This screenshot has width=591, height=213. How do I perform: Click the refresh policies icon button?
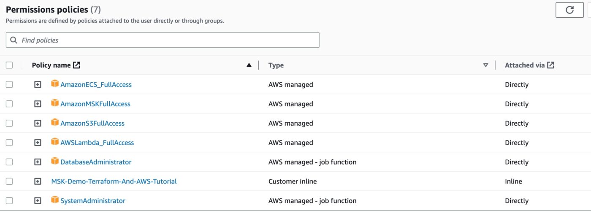pos(569,10)
